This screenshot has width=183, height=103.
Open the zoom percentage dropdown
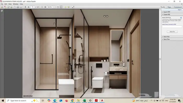click(x=54, y=7)
